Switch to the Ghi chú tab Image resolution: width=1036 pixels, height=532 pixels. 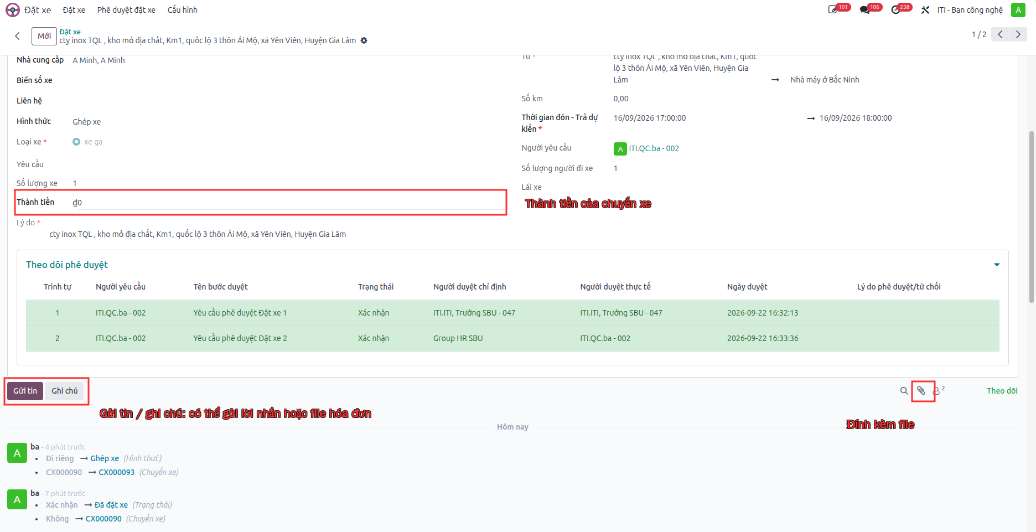pyautogui.click(x=65, y=391)
